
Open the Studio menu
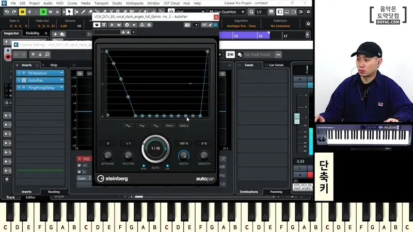click(117, 3)
